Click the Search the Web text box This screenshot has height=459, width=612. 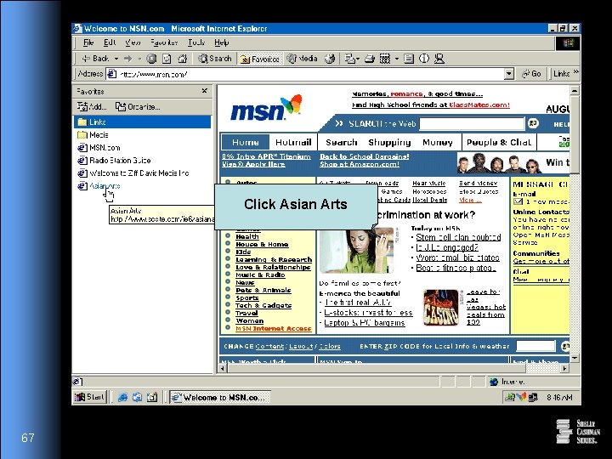pos(472,124)
